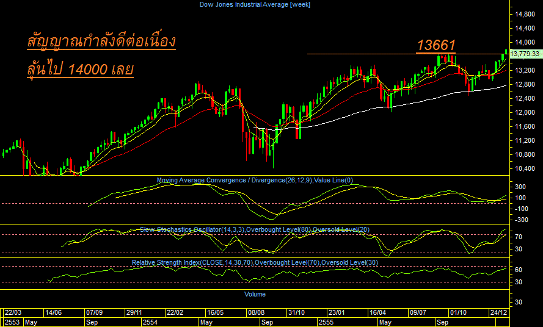
Task: Click the 16/05 date label
Action: pos(216,313)
